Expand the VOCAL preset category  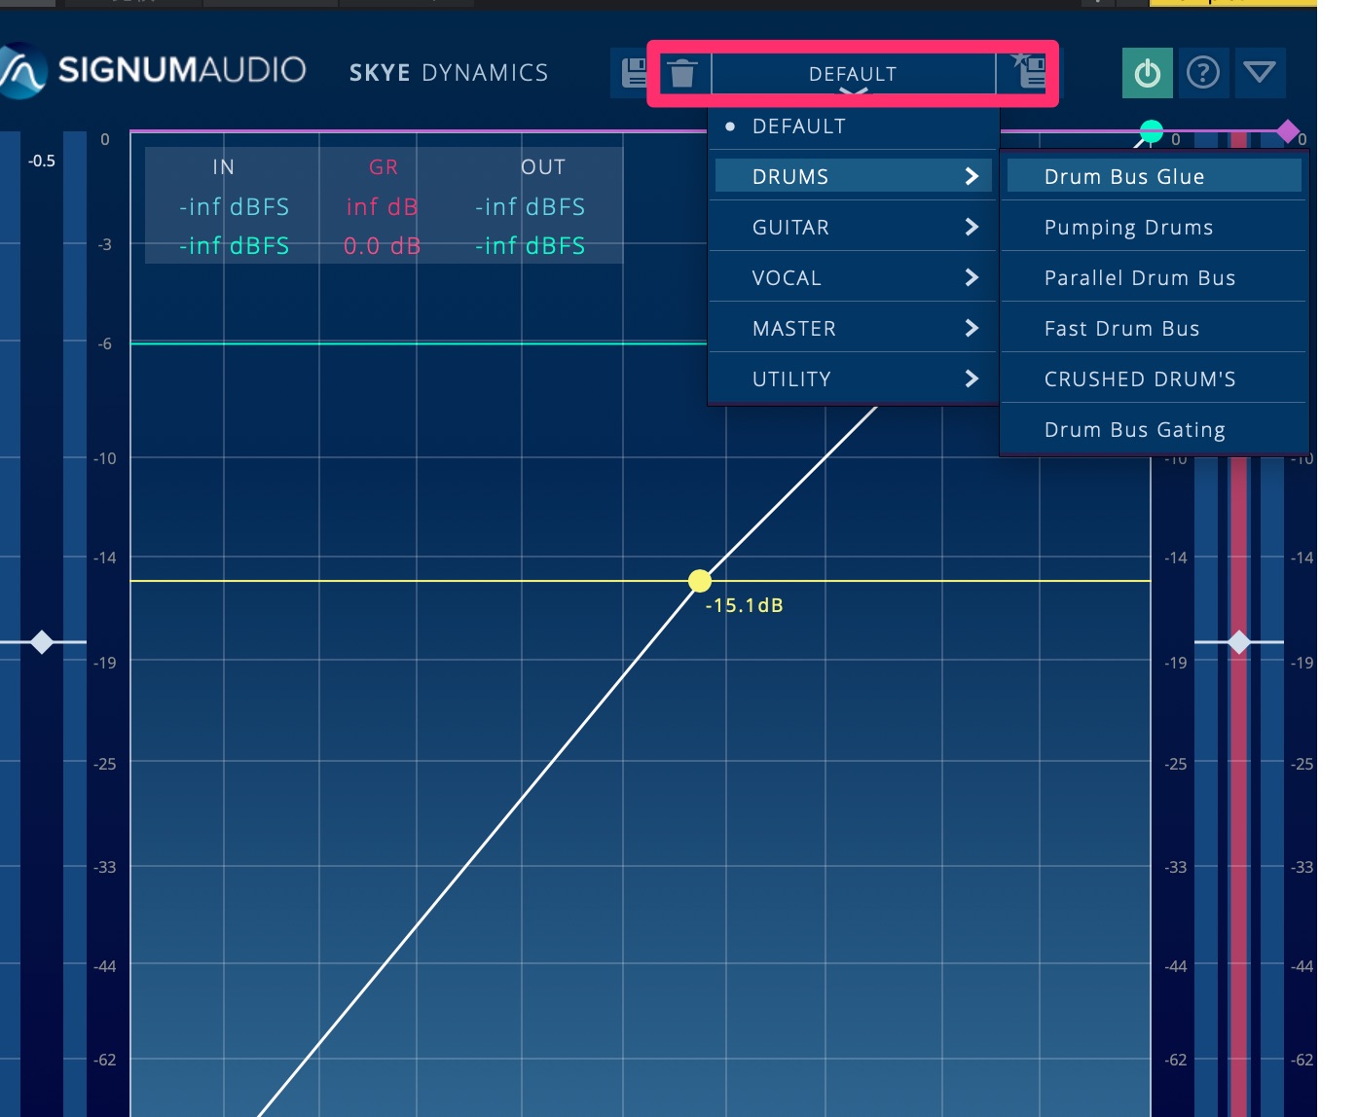coord(854,278)
